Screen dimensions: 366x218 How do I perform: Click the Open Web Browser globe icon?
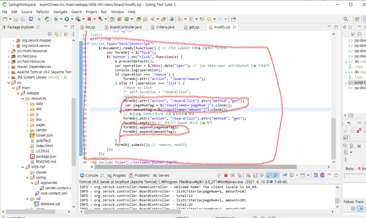click(172, 19)
